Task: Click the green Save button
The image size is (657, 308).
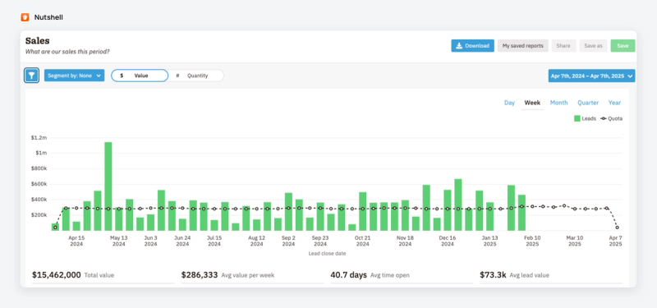Action: [623, 46]
